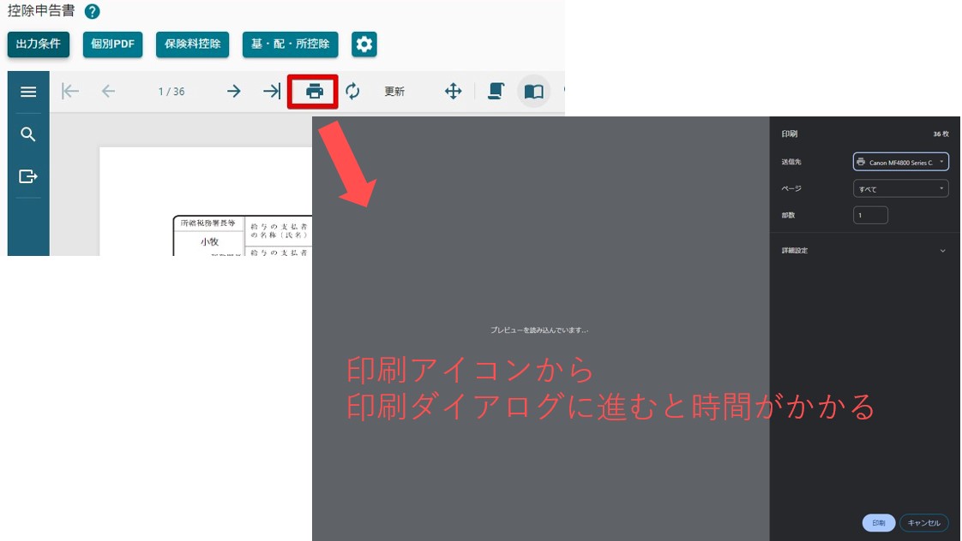Screen dimensions: 962x541
Task: Click the 基・配・所控除 button
Action: point(290,45)
